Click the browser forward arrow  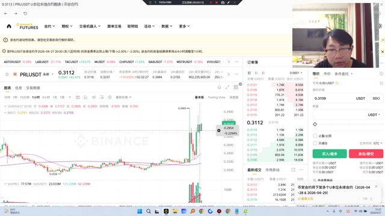(x=16, y=14)
